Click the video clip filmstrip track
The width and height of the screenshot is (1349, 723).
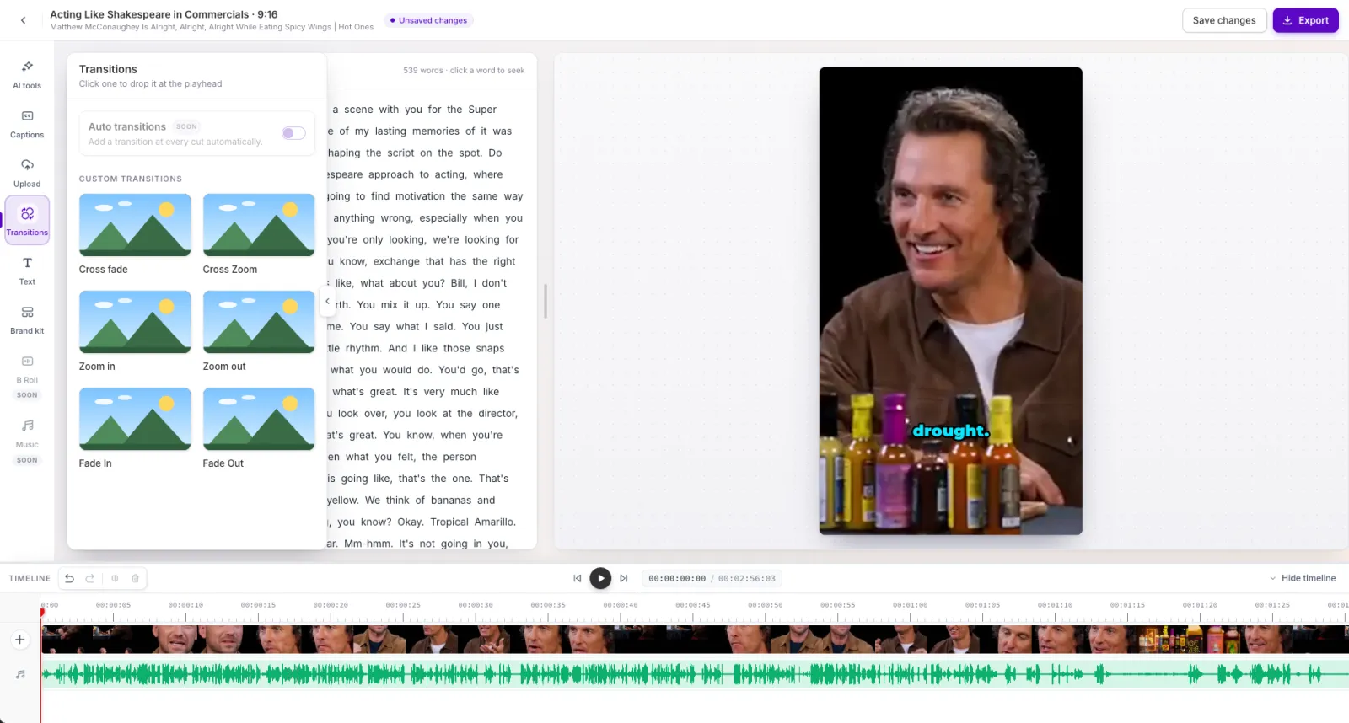[695, 640]
